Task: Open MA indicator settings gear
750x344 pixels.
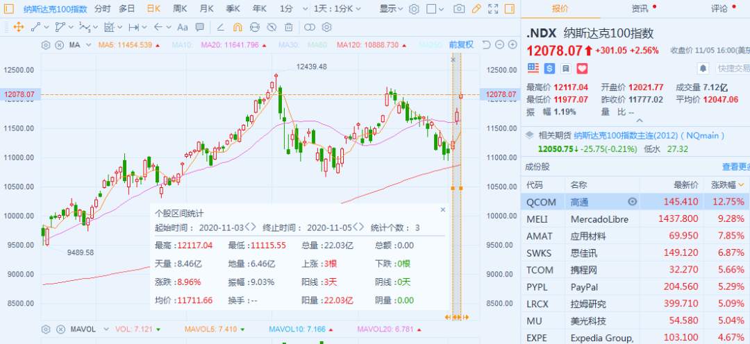Action: click(x=46, y=45)
